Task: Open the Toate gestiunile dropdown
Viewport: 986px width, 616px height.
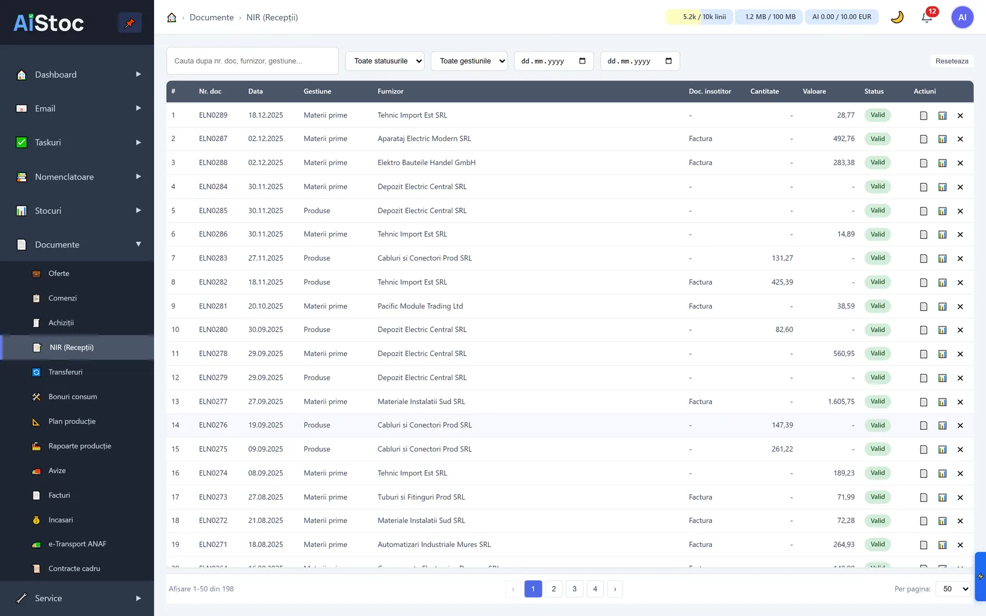Action: 470,61
